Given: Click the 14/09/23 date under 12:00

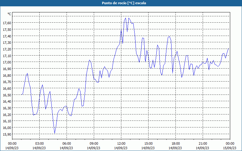Looking at the screenshot, I should point(121,148).
